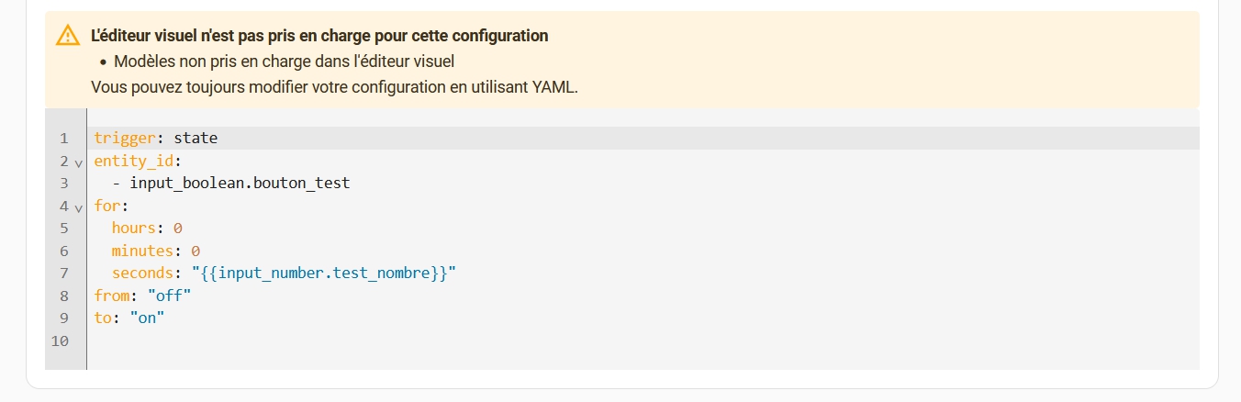Click the YAML configuration hint text
Image resolution: width=1241 pixels, height=402 pixels.
tap(334, 87)
